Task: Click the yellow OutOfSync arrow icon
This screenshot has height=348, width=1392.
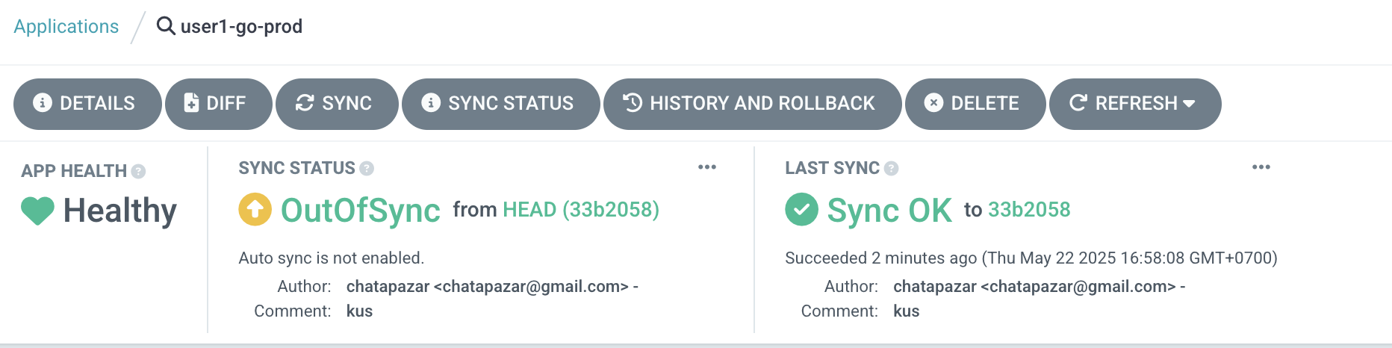Action: (x=255, y=209)
